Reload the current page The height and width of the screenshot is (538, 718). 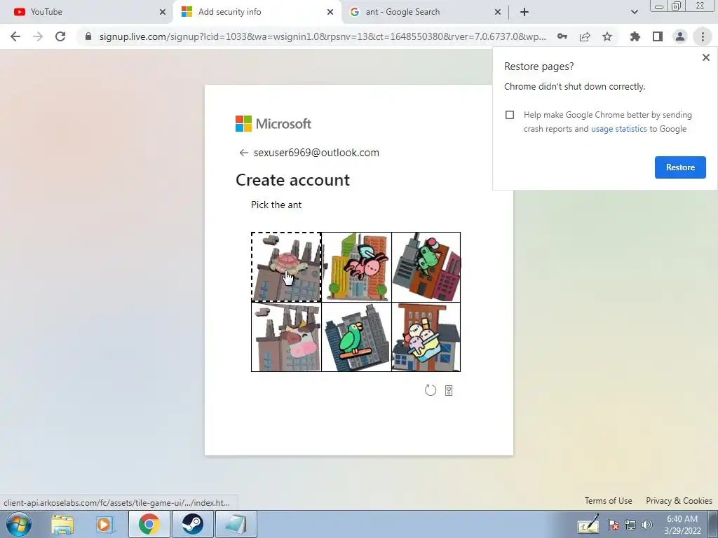click(60, 36)
